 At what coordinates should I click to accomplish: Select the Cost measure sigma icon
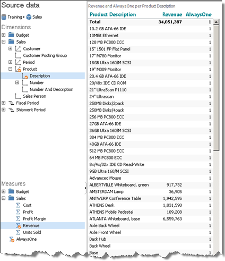click(18, 205)
